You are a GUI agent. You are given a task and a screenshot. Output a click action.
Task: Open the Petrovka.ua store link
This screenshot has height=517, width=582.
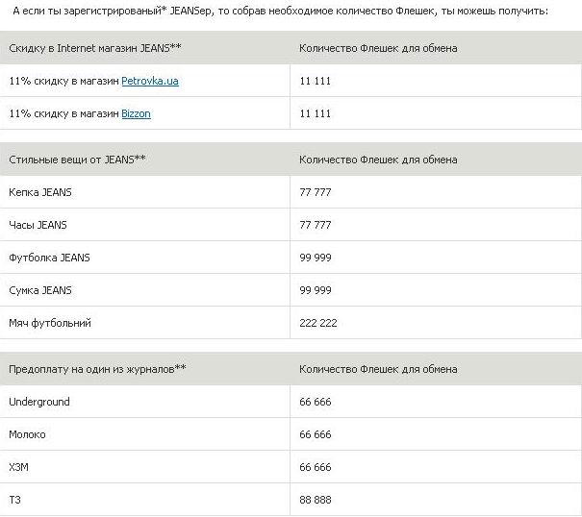(149, 81)
